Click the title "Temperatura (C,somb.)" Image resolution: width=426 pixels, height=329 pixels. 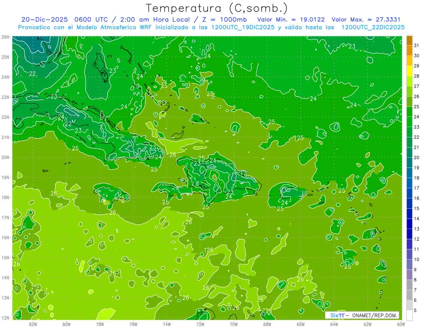tap(217, 8)
